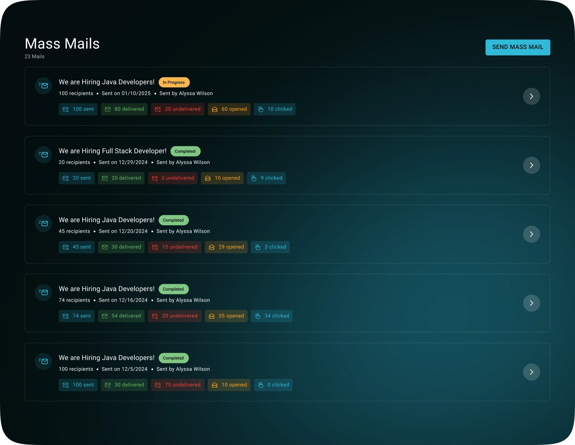This screenshot has height=445, width=575.
Task: Click the 15 undelivered chip
Action: [x=175, y=247]
